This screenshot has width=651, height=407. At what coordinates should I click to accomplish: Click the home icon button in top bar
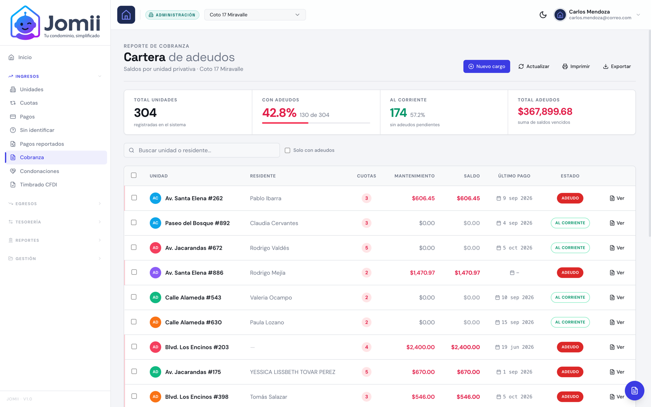tap(126, 15)
